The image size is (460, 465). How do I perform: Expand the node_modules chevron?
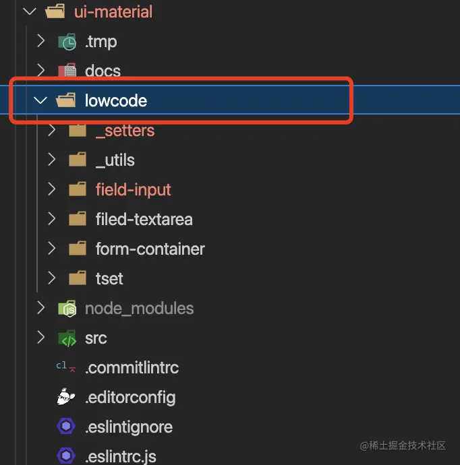pos(40,309)
